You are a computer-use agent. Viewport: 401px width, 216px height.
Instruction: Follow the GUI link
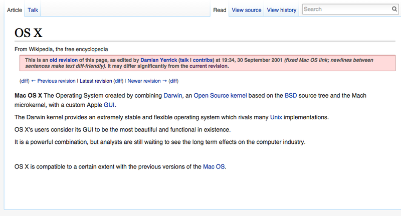[109, 105]
